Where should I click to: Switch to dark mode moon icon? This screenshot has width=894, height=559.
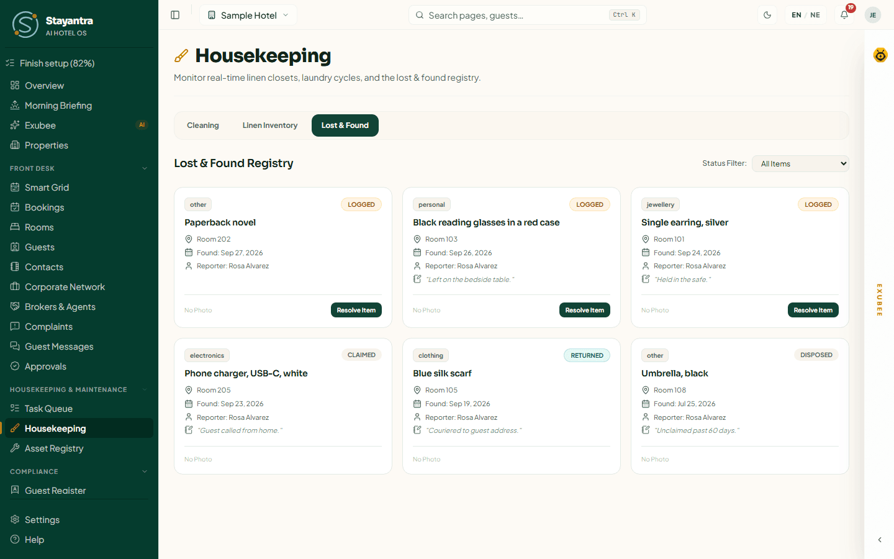click(x=767, y=15)
